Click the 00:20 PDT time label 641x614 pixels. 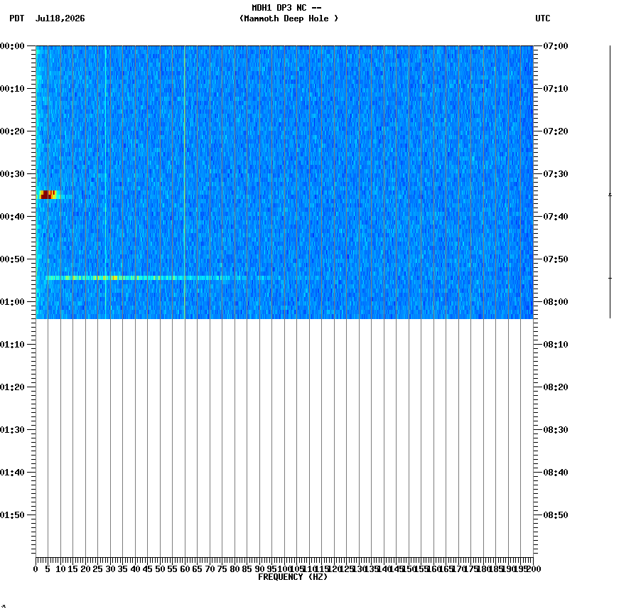click(12, 131)
